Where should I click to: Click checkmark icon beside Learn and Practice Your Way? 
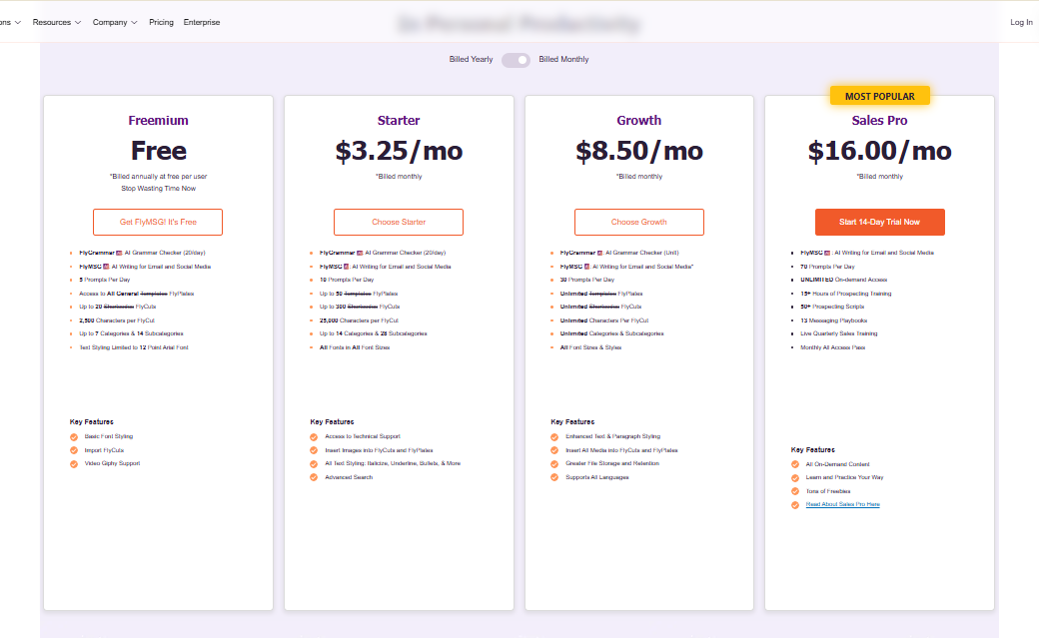(x=795, y=477)
